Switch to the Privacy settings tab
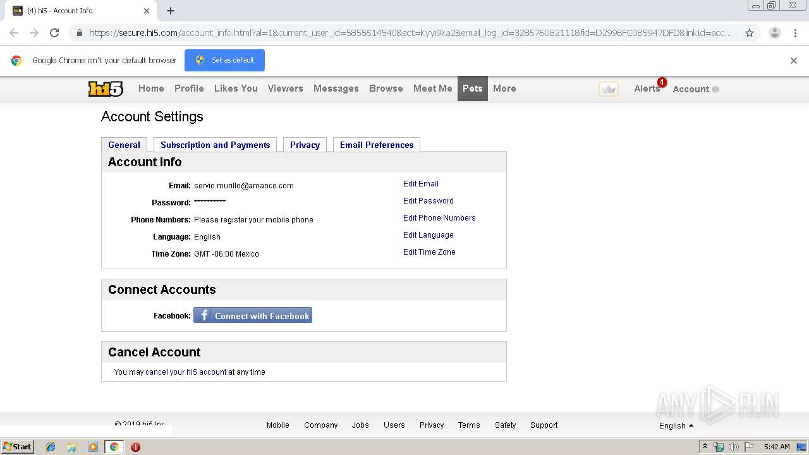The image size is (809, 455). (305, 145)
